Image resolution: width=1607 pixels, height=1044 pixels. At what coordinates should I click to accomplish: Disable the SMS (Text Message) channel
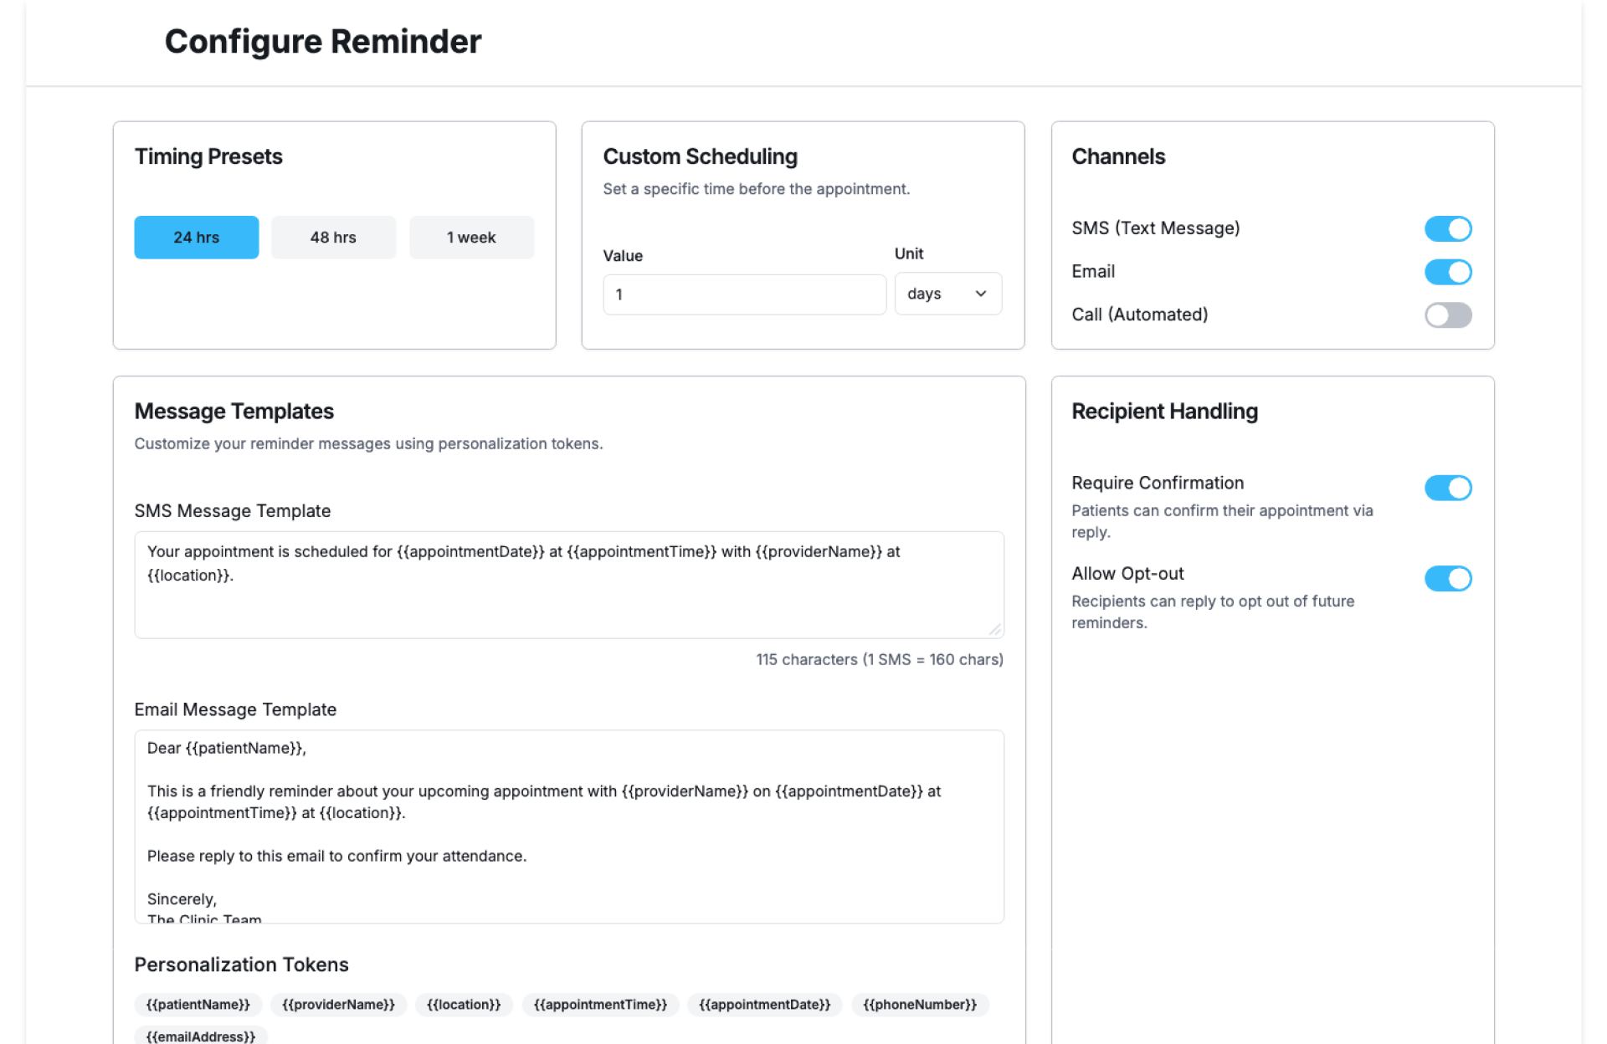pyautogui.click(x=1447, y=228)
